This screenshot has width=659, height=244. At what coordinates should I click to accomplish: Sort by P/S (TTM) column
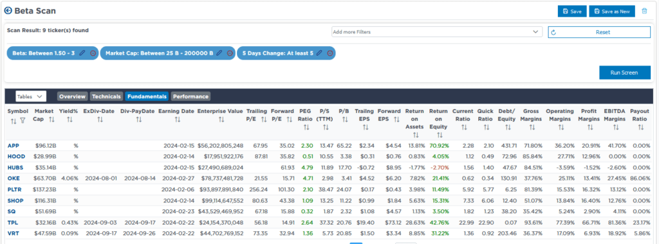[x=325, y=126]
